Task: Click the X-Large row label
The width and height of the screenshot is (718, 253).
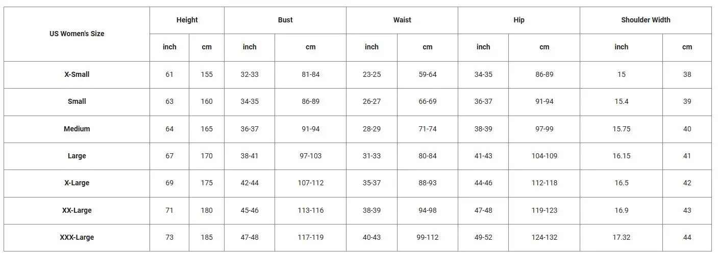Action: coord(77,183)
